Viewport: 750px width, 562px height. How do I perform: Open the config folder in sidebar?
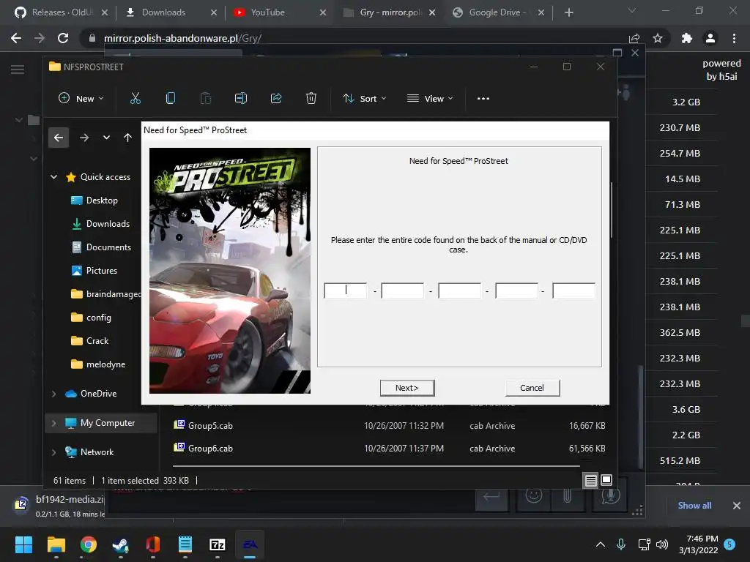[91, 318]
